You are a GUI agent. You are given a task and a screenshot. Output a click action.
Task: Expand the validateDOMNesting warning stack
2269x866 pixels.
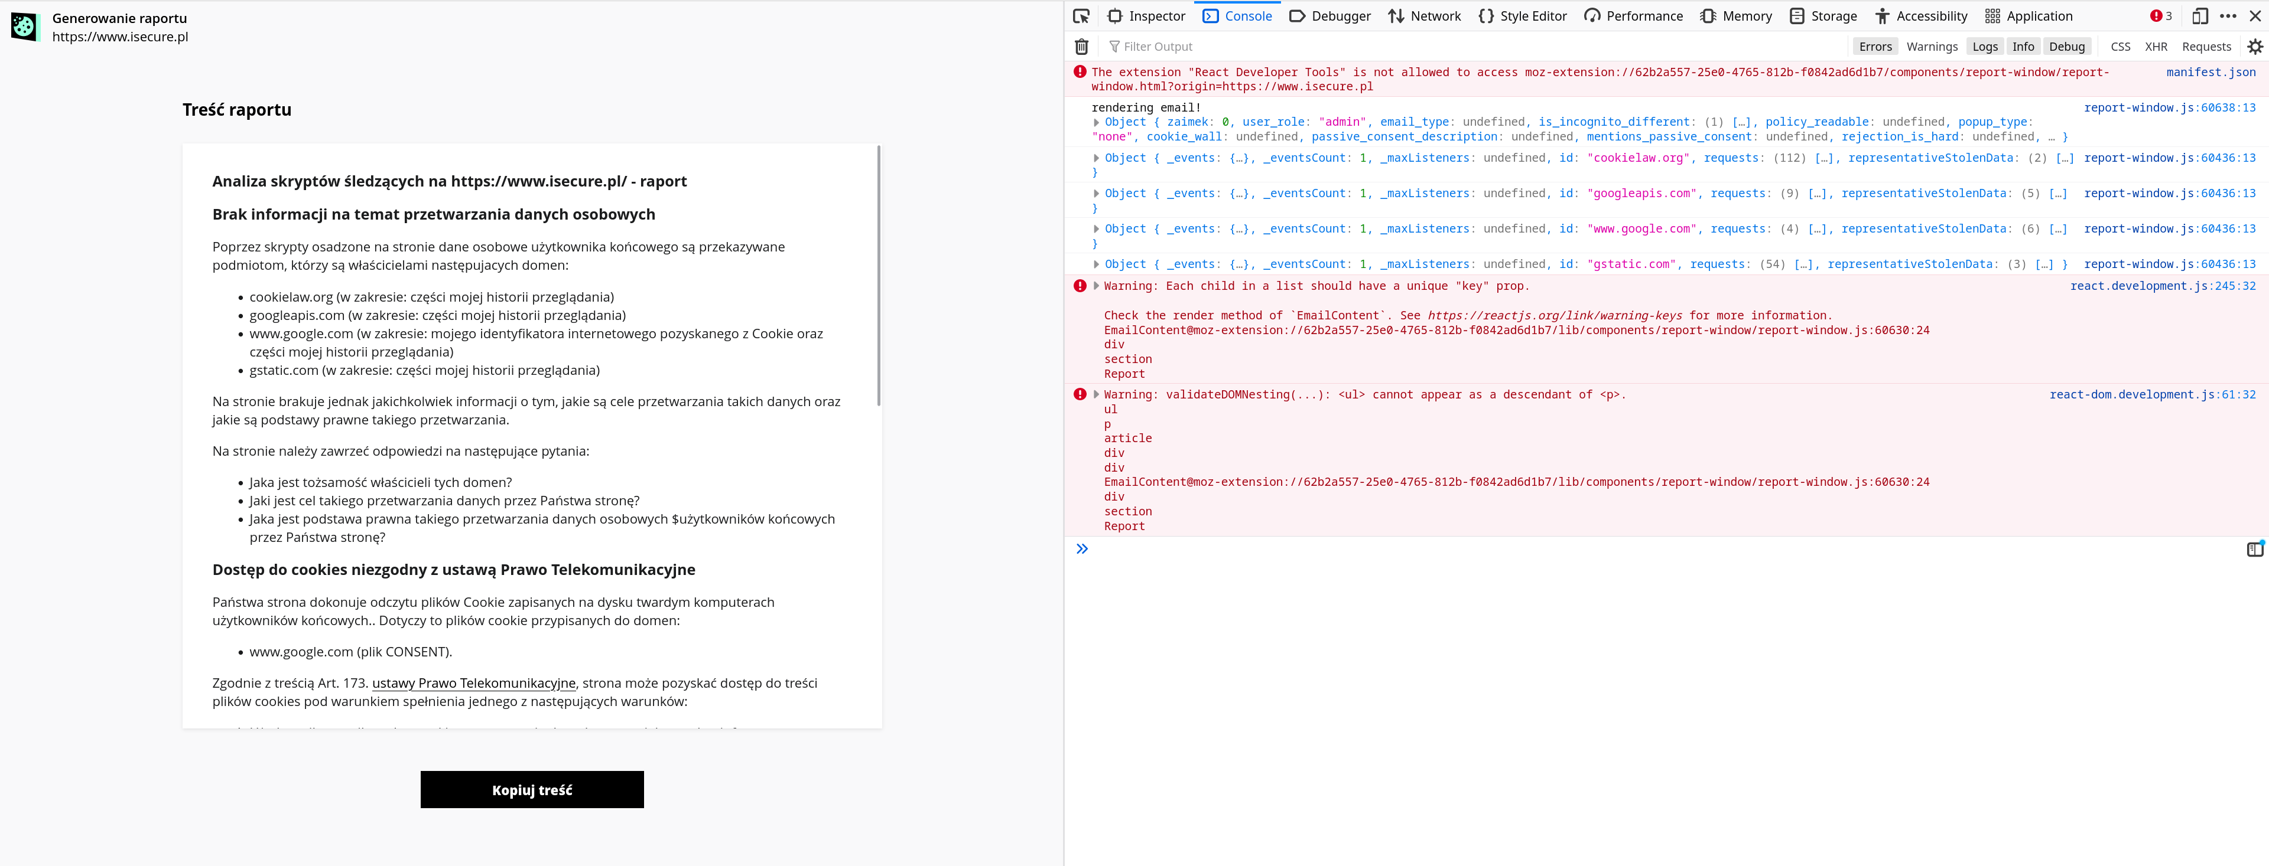[x=1096, y=395]
